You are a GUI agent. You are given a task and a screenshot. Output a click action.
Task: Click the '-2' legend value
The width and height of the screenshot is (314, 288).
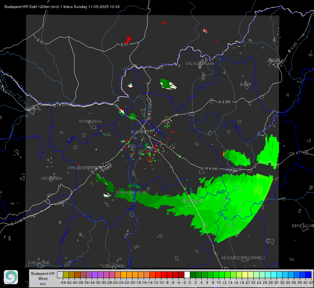[x=184, y=283]
